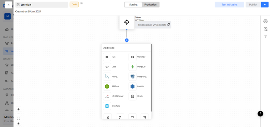This screenshot has width=270, height=127.
Task: Edit the Untitled workflow name field
Action: tap(42, 5)
